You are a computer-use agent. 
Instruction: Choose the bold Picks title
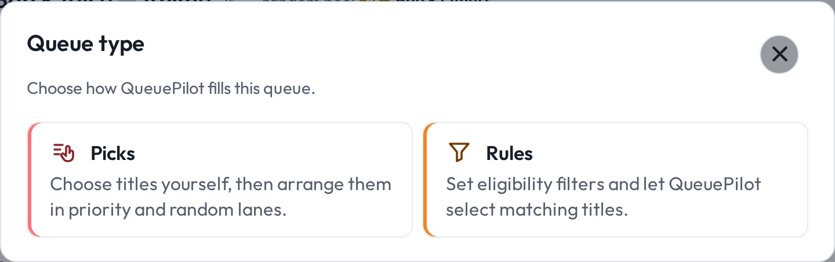113,154
